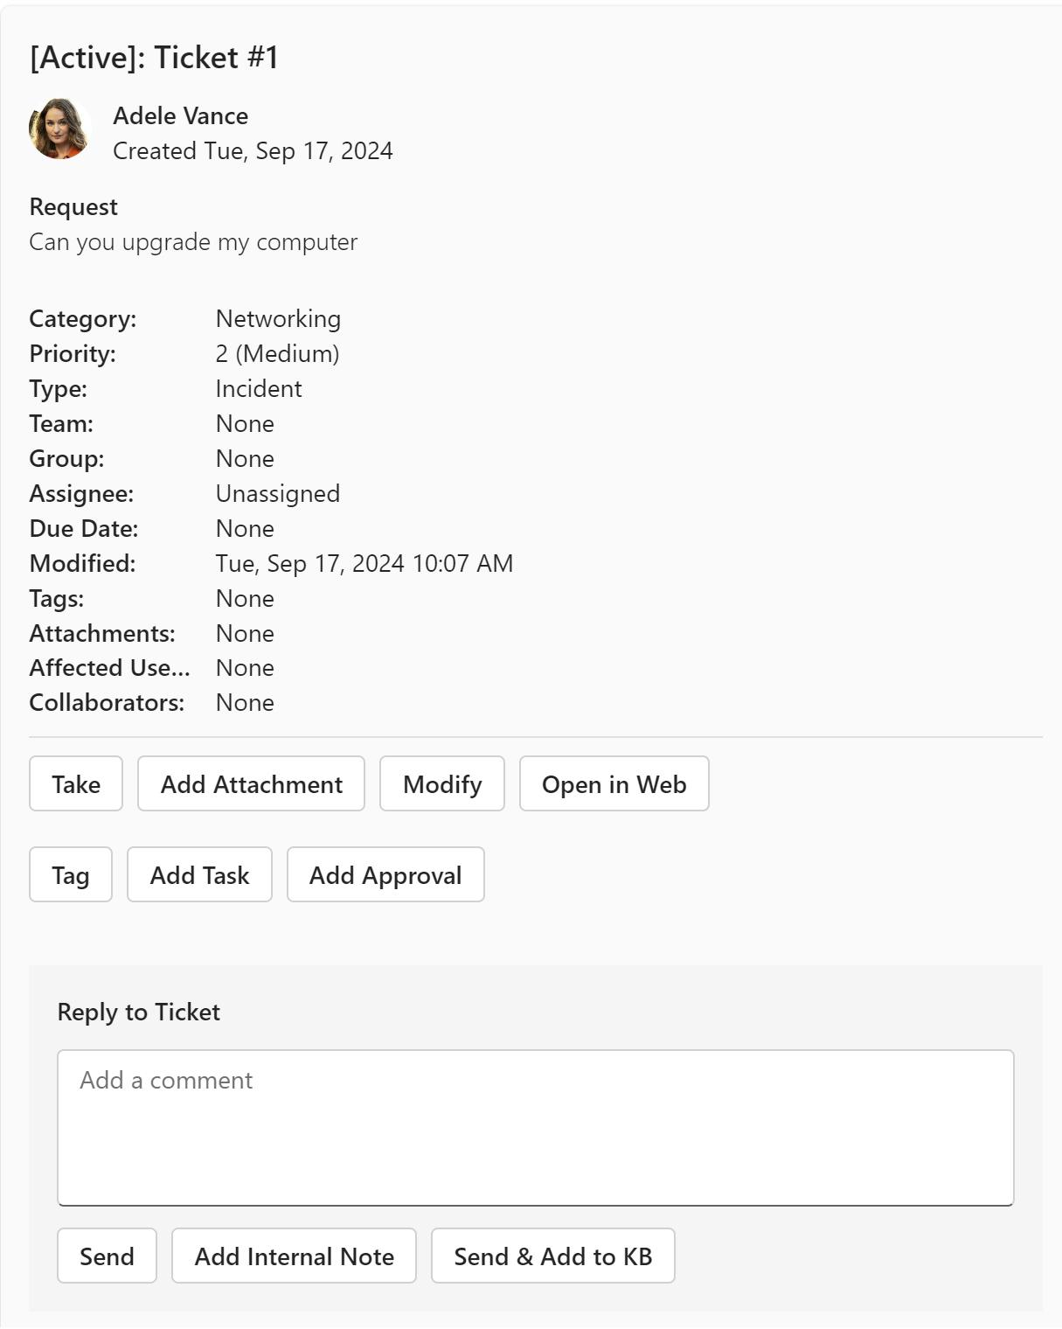
Task: Click the Add Attachment button
Action: (x=251, y=784)
